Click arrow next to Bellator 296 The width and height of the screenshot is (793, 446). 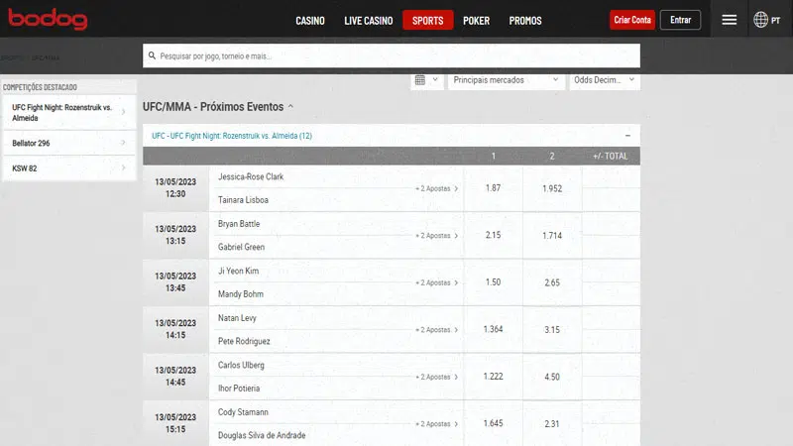tap(123, 144)
